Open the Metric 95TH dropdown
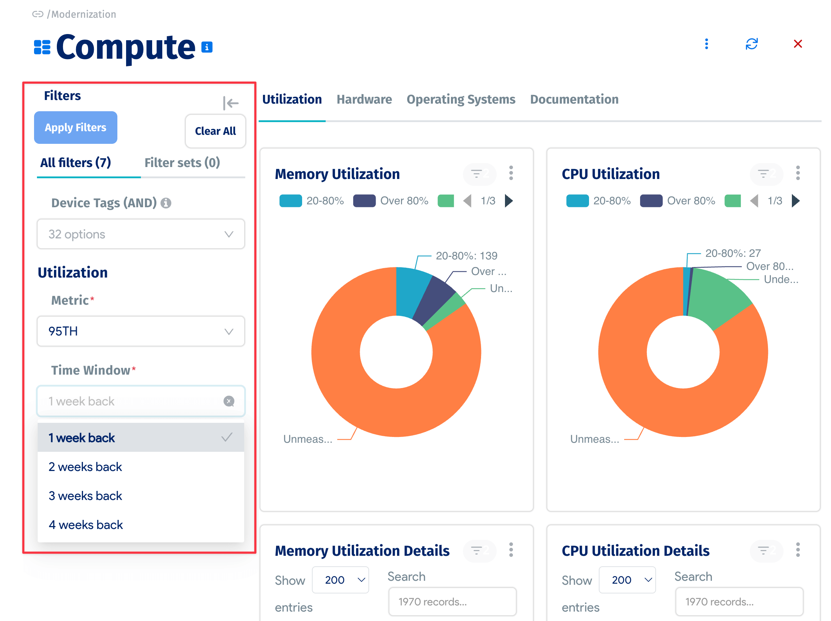831x621 pixels. click(141, 332)
